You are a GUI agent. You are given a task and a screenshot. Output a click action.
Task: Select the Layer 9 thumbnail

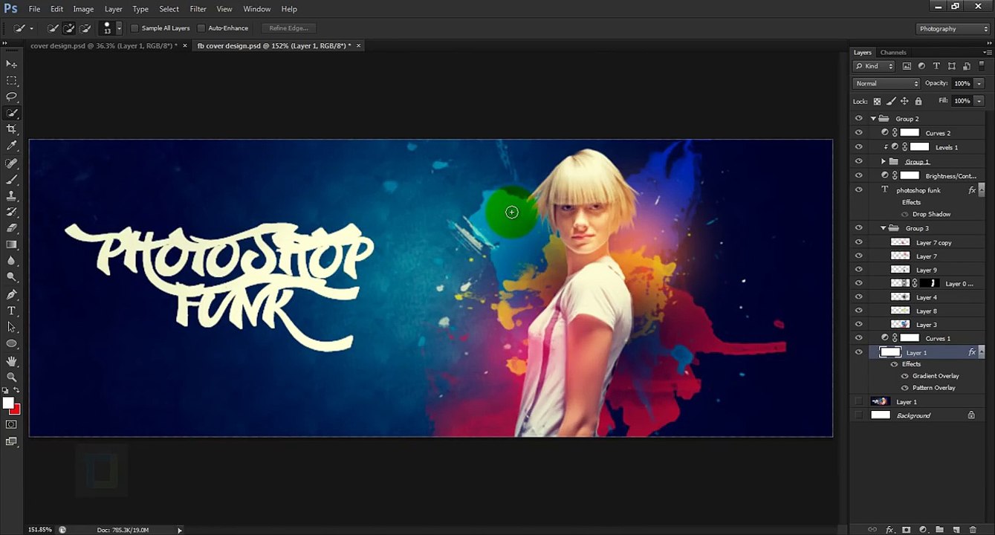coord(900,270)
